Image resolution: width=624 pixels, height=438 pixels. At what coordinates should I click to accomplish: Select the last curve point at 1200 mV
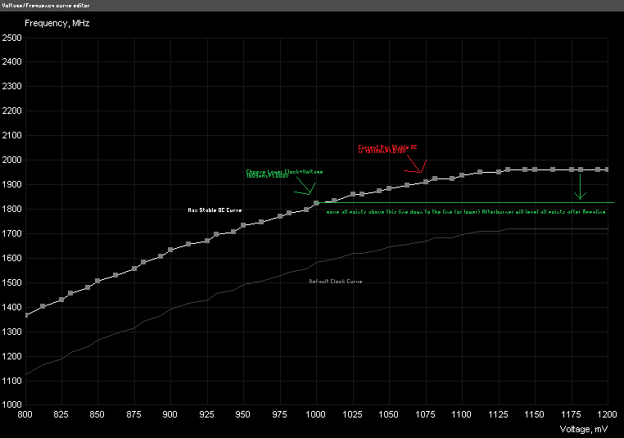click(x=607, y=169)
